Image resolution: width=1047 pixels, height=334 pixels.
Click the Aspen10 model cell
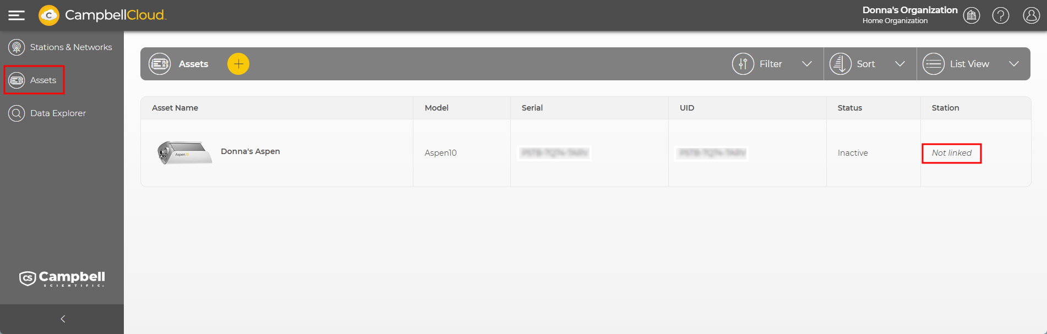(440, 153)
